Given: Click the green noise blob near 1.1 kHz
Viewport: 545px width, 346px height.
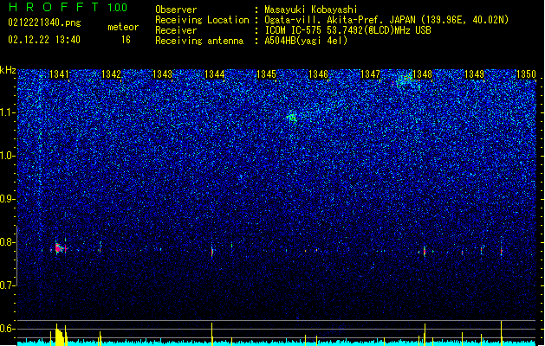Looking at the screenshot, I should coord(292,119).
